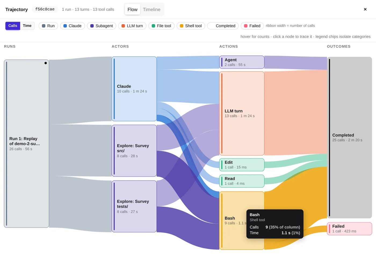The image size is (376, 255).
Task: Click the OUTCOMES column header
Action: click(339, 46)
